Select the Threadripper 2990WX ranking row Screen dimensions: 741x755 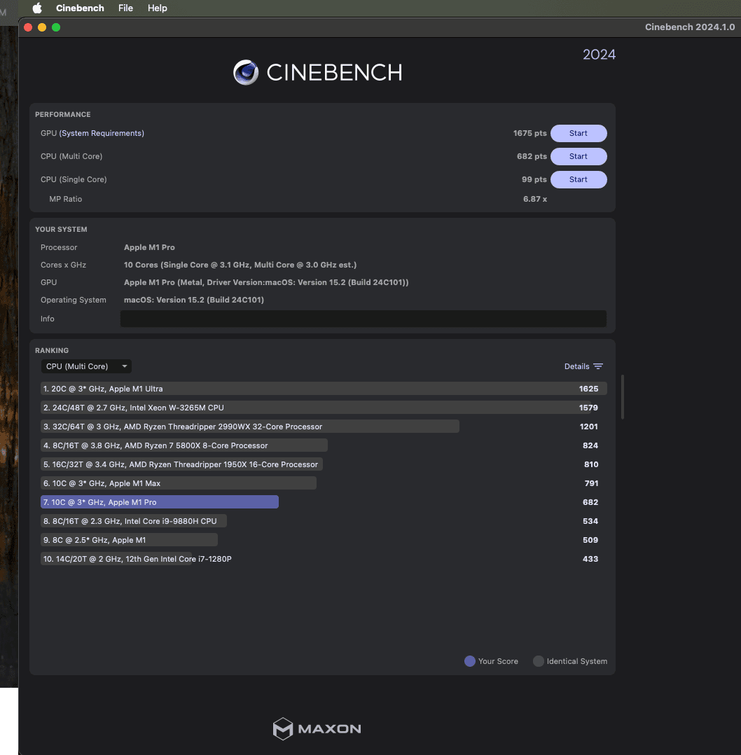tap(324, 427)
